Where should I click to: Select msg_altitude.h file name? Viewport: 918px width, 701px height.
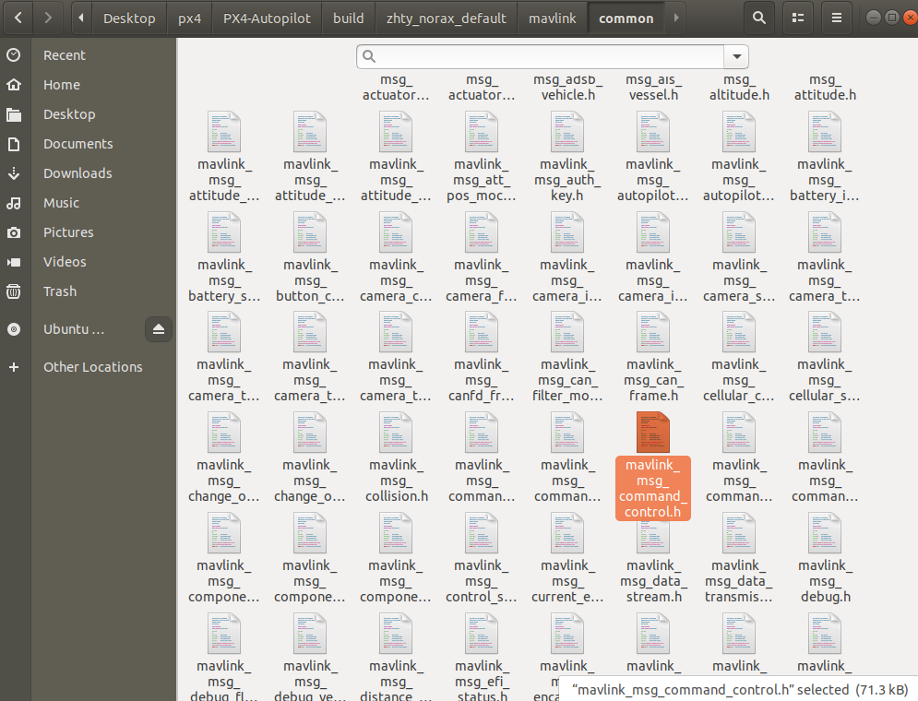pos(739,88)
